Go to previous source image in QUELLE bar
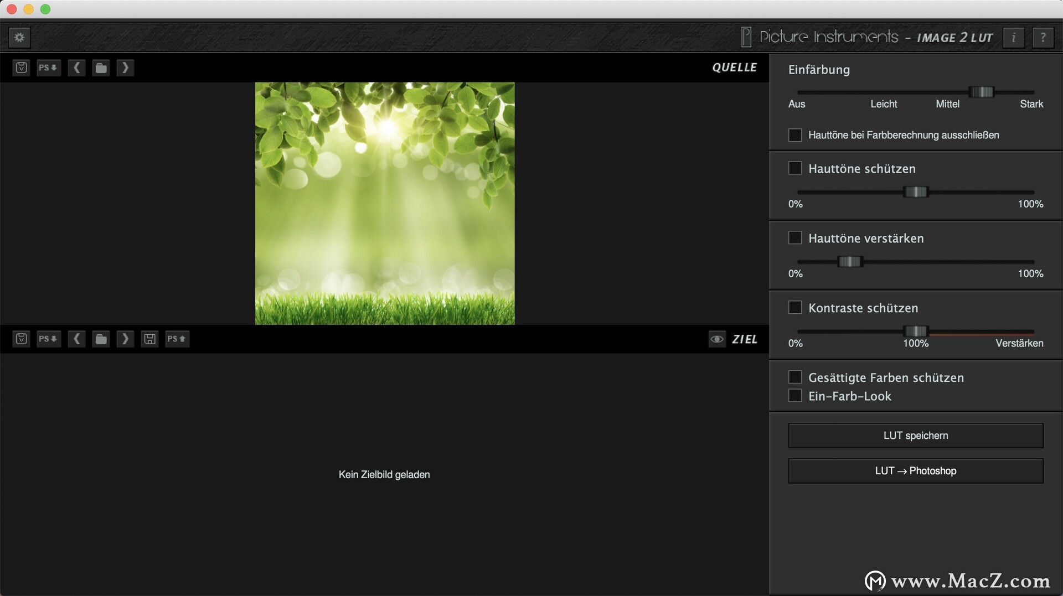This screenshot has width=1063, height=596. coord(76,68)
